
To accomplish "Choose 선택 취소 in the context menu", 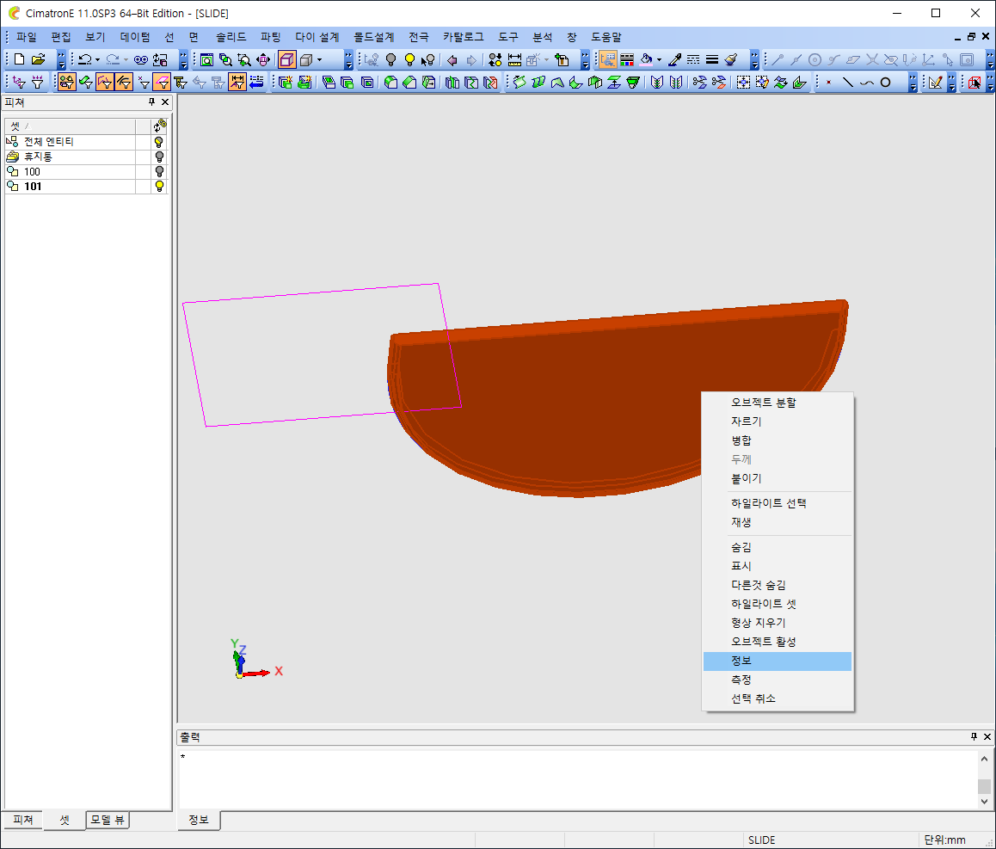I will click(777, 698).
